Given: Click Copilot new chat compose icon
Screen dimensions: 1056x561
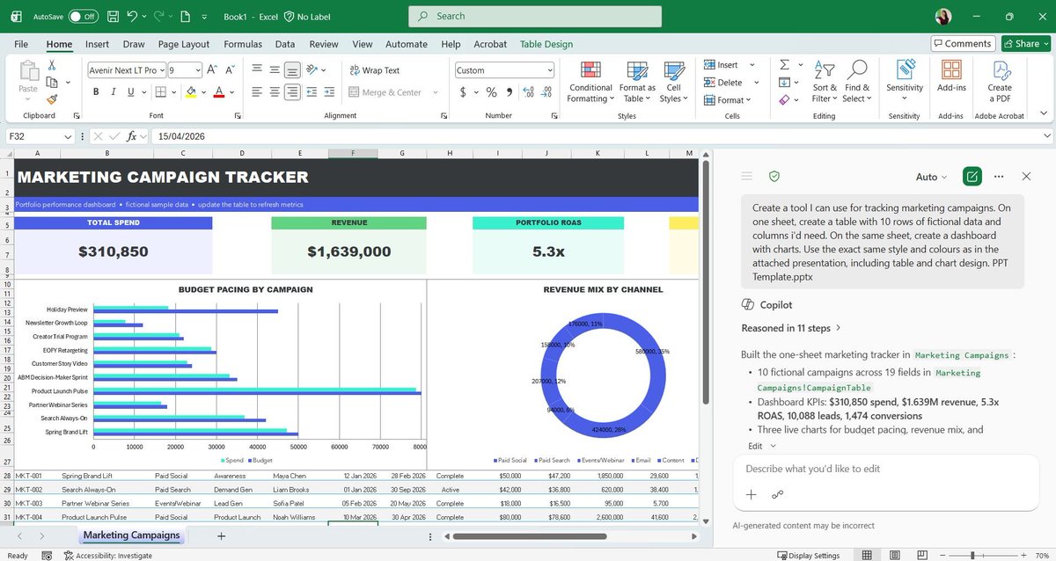Looking at the screenshot, I should 972,177.
